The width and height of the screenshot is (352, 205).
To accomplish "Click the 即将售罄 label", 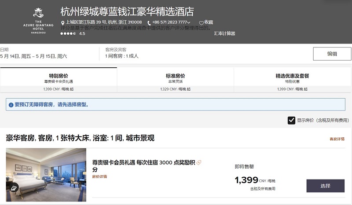I will pyautogui.click(x=244, y=166).
